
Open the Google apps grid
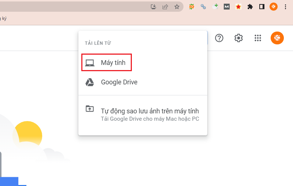point(258,38)
